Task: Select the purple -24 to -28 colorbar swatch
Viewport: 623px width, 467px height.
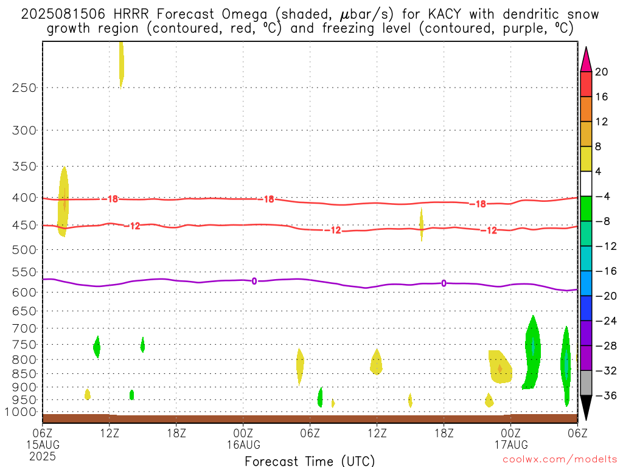Action: click(586, 333)
